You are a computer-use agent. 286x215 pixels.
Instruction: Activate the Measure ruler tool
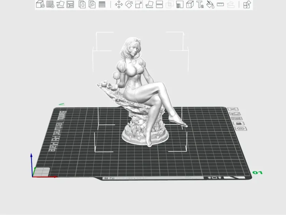[220, 4]
